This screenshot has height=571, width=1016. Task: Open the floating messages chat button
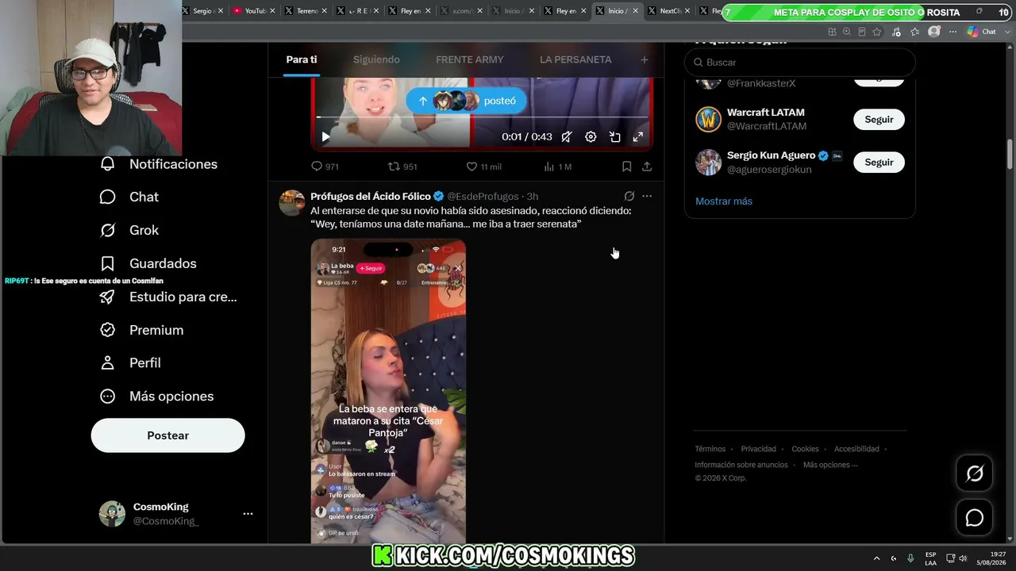[x=974, y=518]
